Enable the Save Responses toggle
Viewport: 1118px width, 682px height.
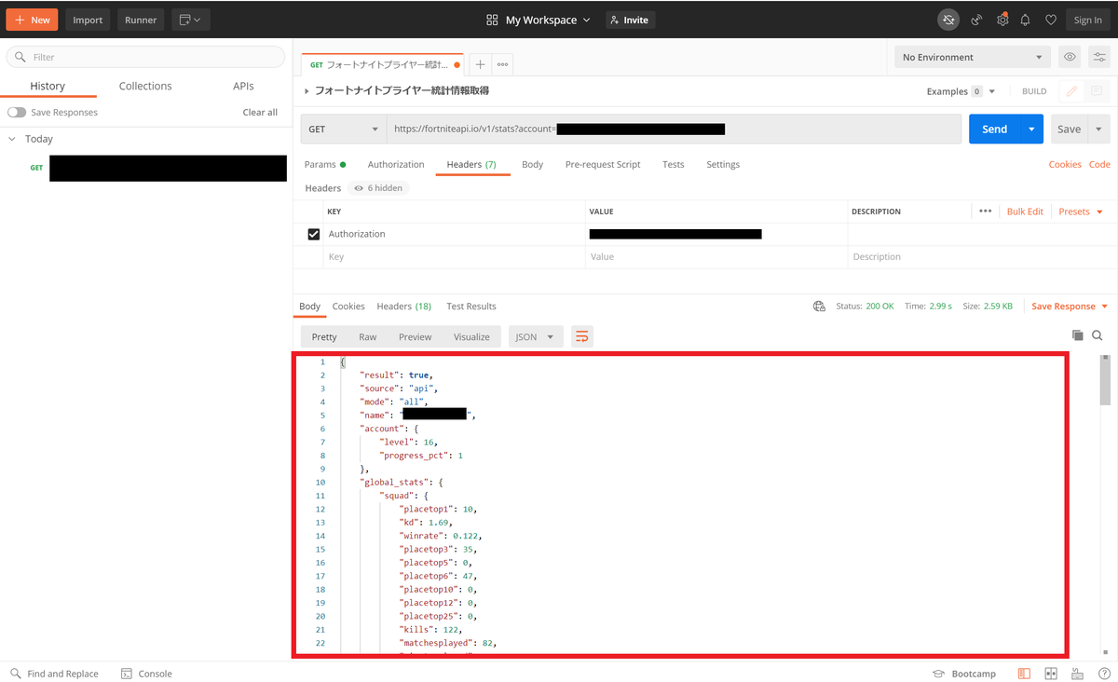coord(17,112)
